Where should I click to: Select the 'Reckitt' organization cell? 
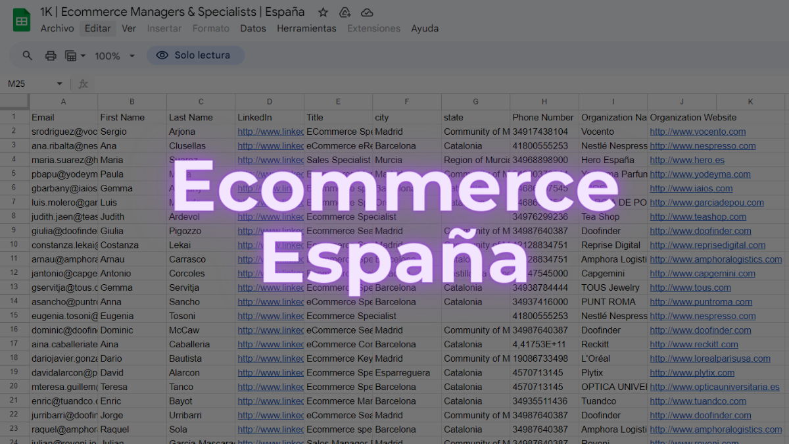tap(613, 344)
